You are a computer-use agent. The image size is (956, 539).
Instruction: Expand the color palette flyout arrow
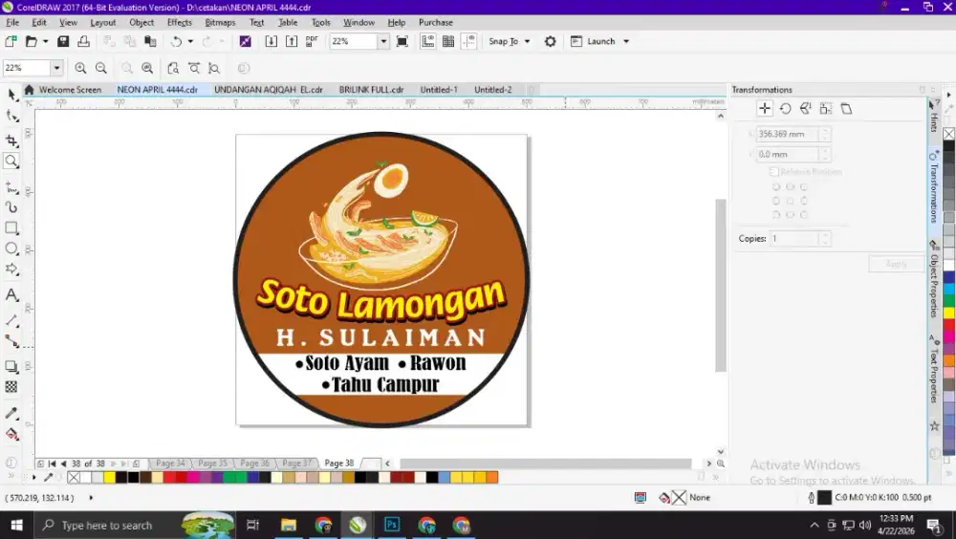coord(33,478)
